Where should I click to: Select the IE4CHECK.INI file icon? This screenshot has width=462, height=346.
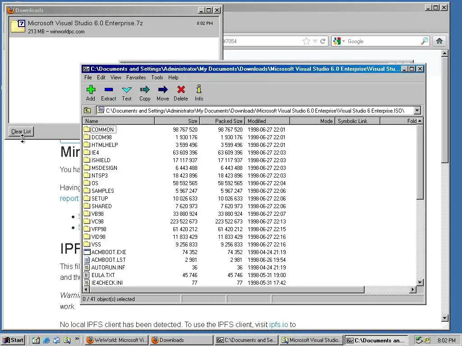click(87, 282)
